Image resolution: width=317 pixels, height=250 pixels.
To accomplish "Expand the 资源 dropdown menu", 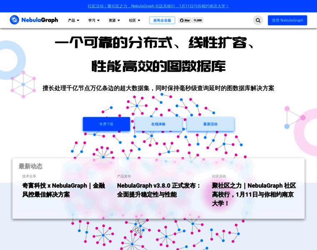I will point(114,20).
